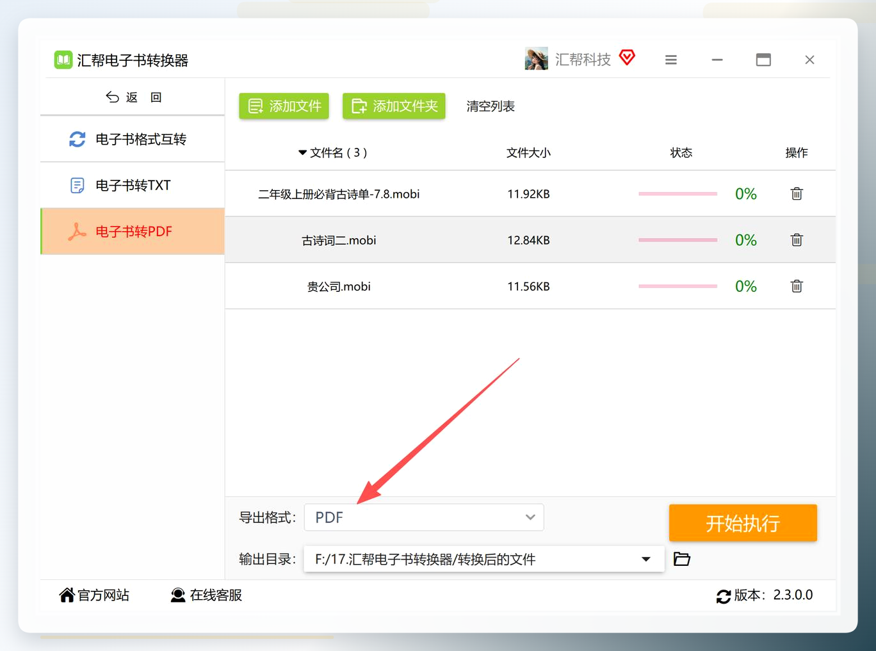Click the sync icon beside 电子书格式互转
The height and width of the screenshot is (651, 876).
pyautogui.click(x=77, y=139)
